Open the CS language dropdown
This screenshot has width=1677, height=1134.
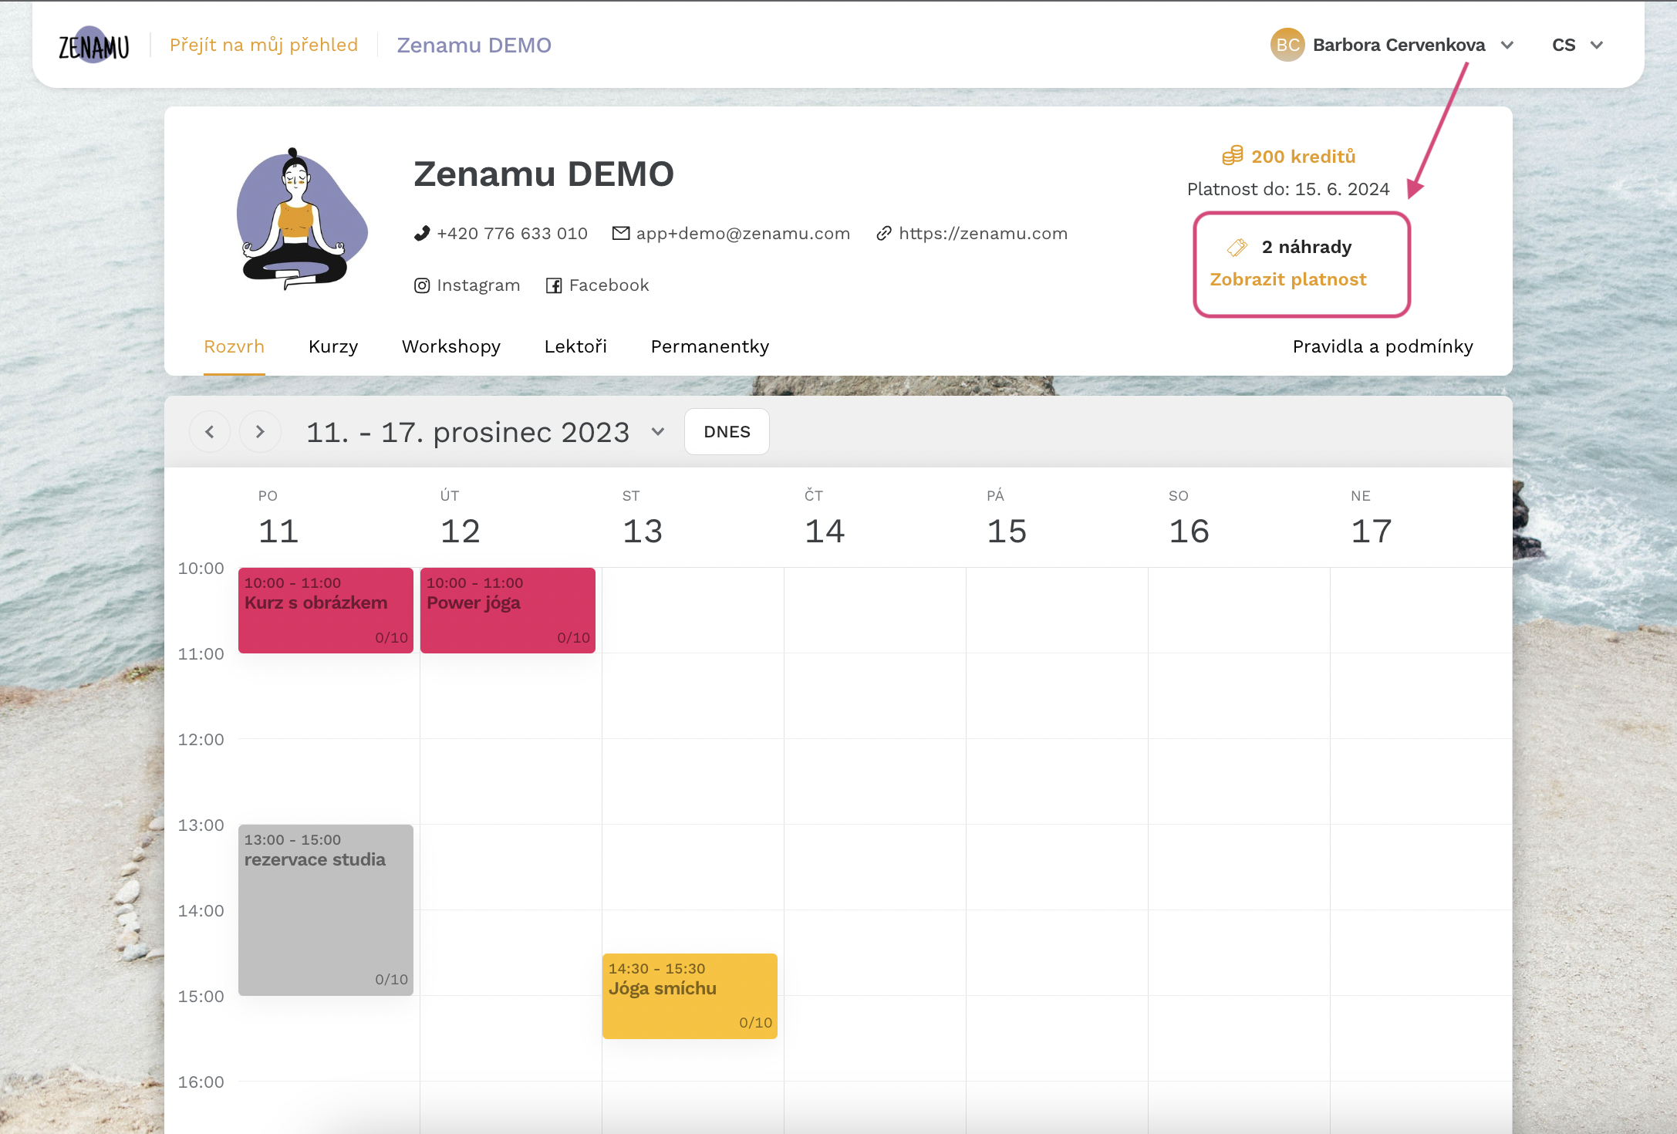1578,46
